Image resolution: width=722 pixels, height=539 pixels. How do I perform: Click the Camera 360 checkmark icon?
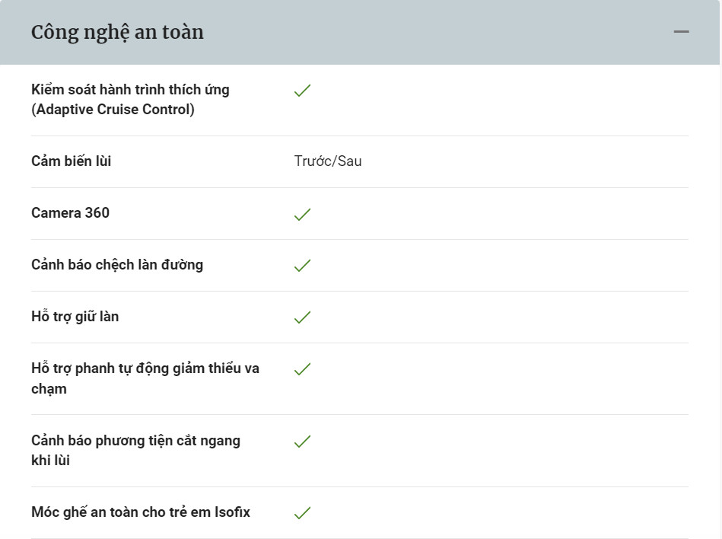click(x=303, y=214)
